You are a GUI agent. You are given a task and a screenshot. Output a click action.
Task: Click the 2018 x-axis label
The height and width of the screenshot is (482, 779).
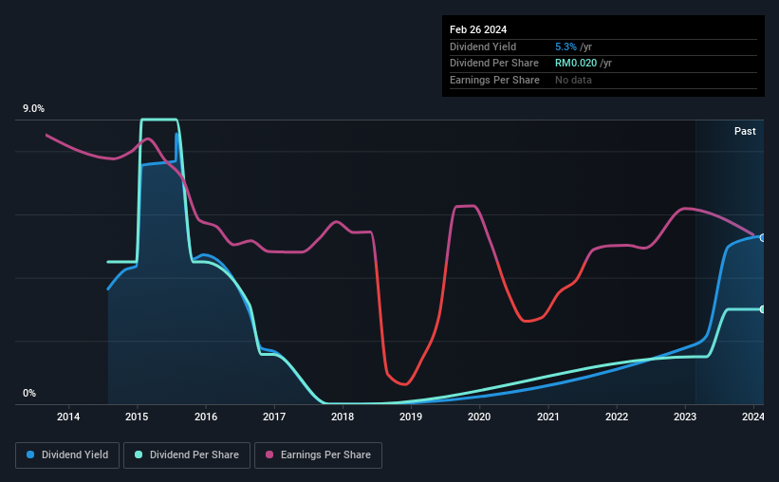pyautogui.click(x=343, y=417)
